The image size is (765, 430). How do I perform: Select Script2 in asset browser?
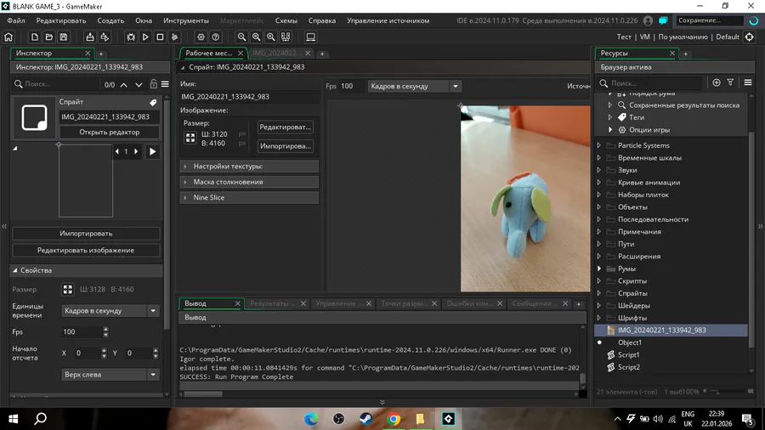click(628, 367)
